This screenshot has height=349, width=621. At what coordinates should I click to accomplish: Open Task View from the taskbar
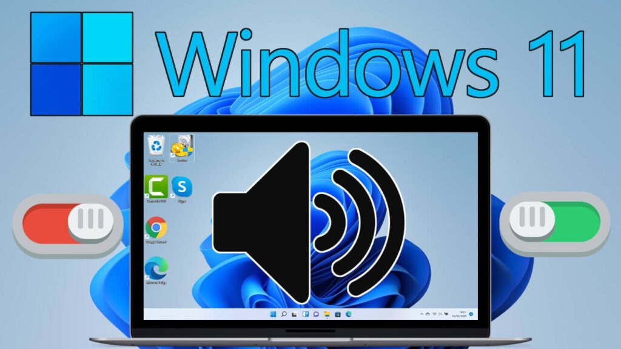(x=294, y=315)
